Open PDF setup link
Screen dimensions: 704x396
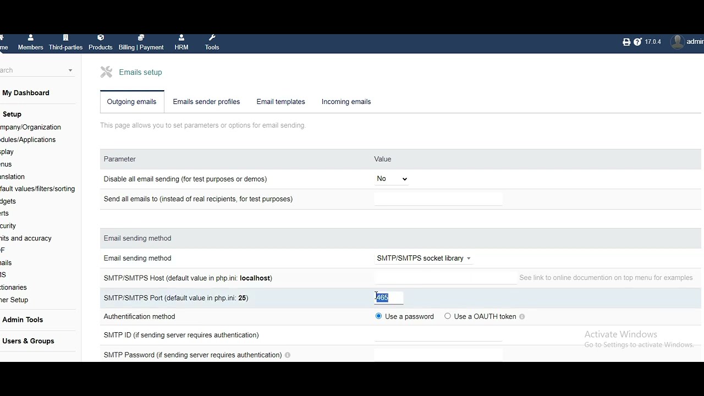pos(2,250)
